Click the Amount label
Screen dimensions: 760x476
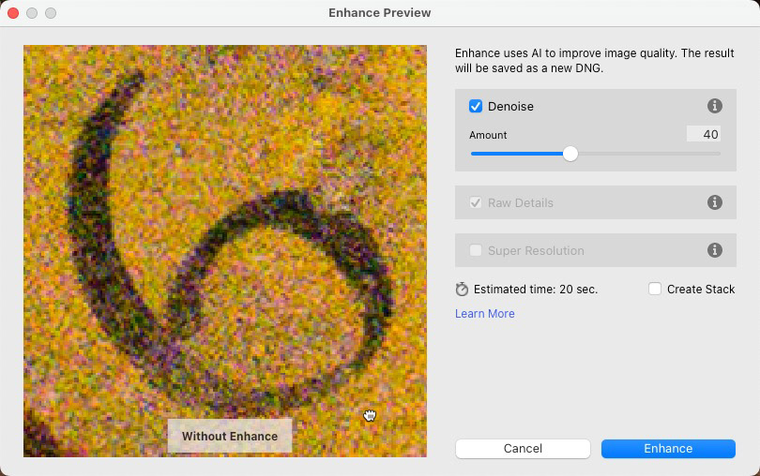point(488,135)
